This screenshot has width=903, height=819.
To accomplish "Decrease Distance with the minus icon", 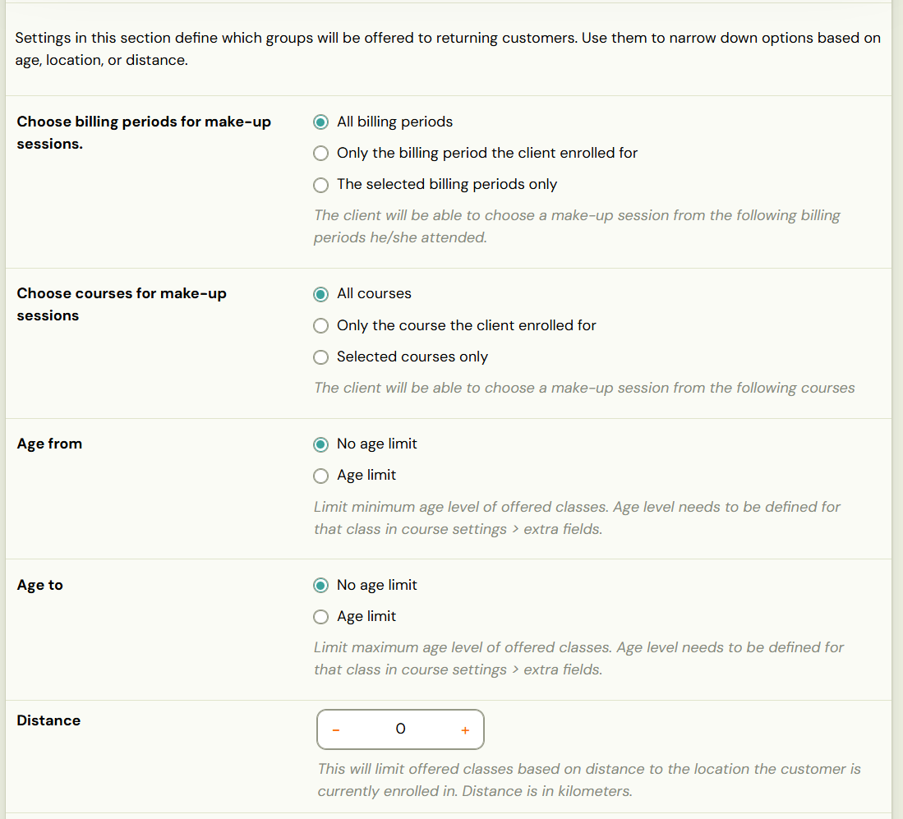I will (x=336, y=730).
